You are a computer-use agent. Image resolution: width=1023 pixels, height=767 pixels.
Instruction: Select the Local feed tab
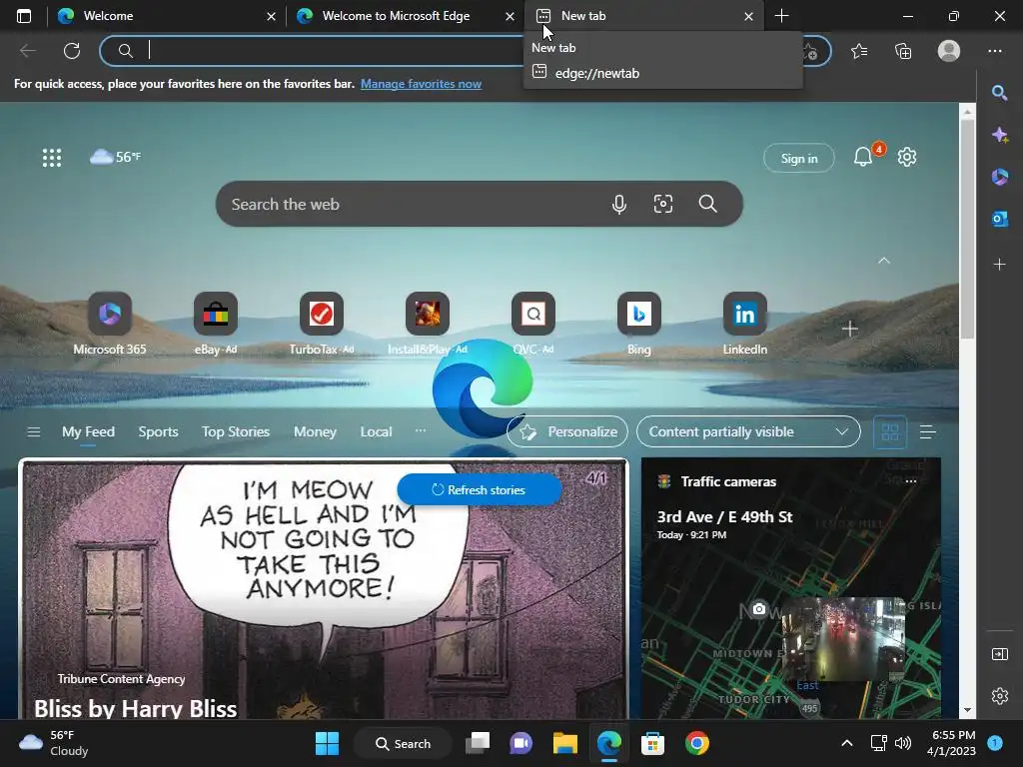click(x=376, y=431)
